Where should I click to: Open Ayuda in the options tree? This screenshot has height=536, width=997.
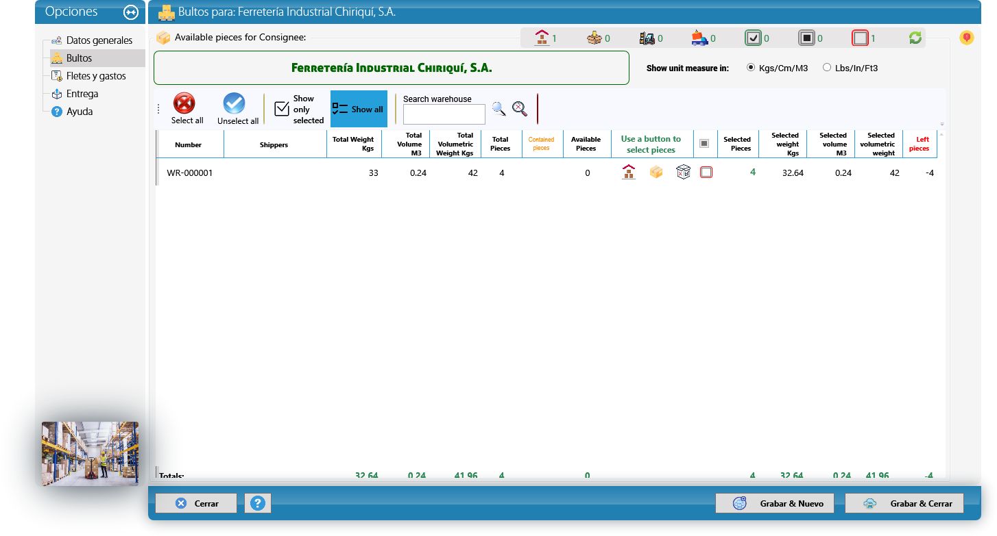tap(80, 112)
